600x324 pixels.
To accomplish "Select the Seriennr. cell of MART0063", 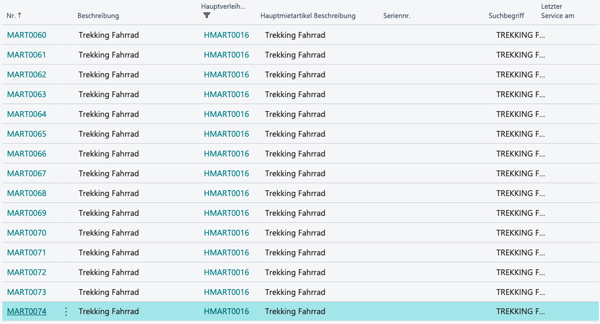I will tap(432, 94).
